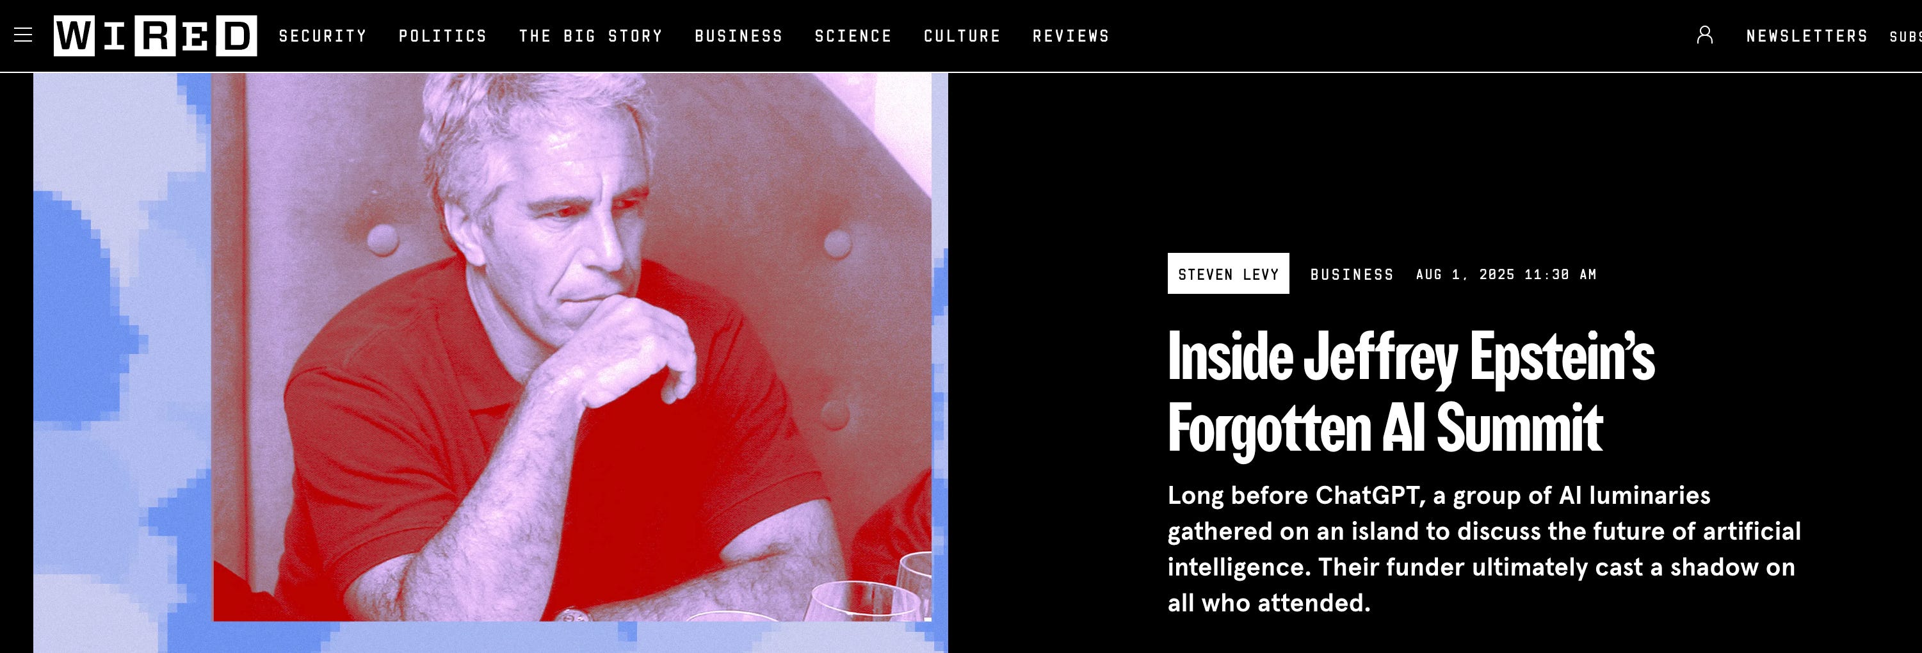The height and width of the screenshot is (653, 1922).
Task: Click the partially visible Subscribe link
Action: (1905, 36)
